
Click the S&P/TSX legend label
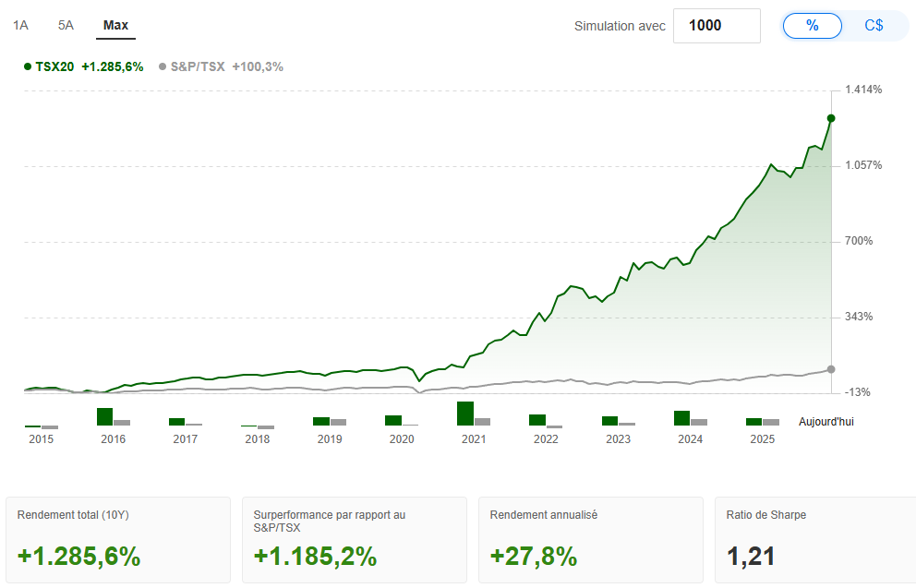[198, 66]
